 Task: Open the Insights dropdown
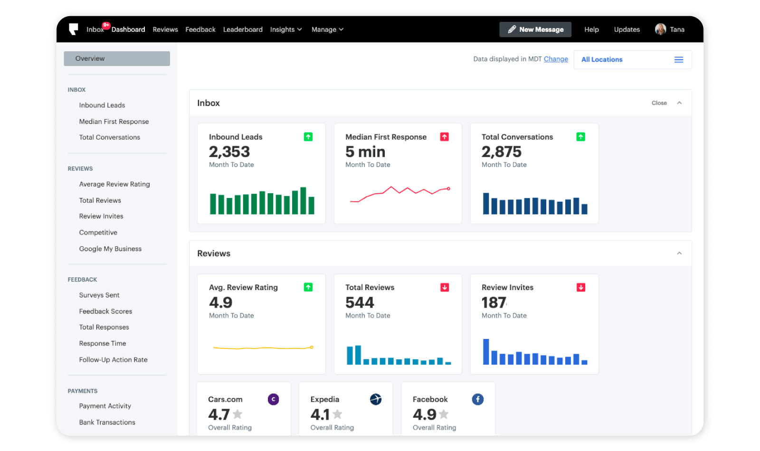pos(285,29)
